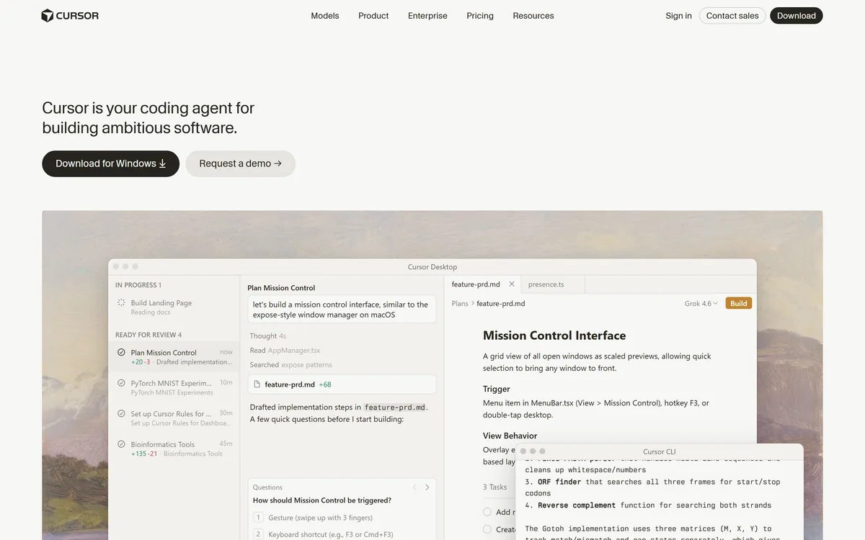Click the Sign in link
Viewport: 865px width, 540px height.
678,15
